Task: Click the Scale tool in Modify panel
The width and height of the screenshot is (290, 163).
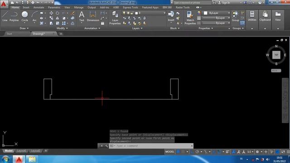Action: (58, 23)
